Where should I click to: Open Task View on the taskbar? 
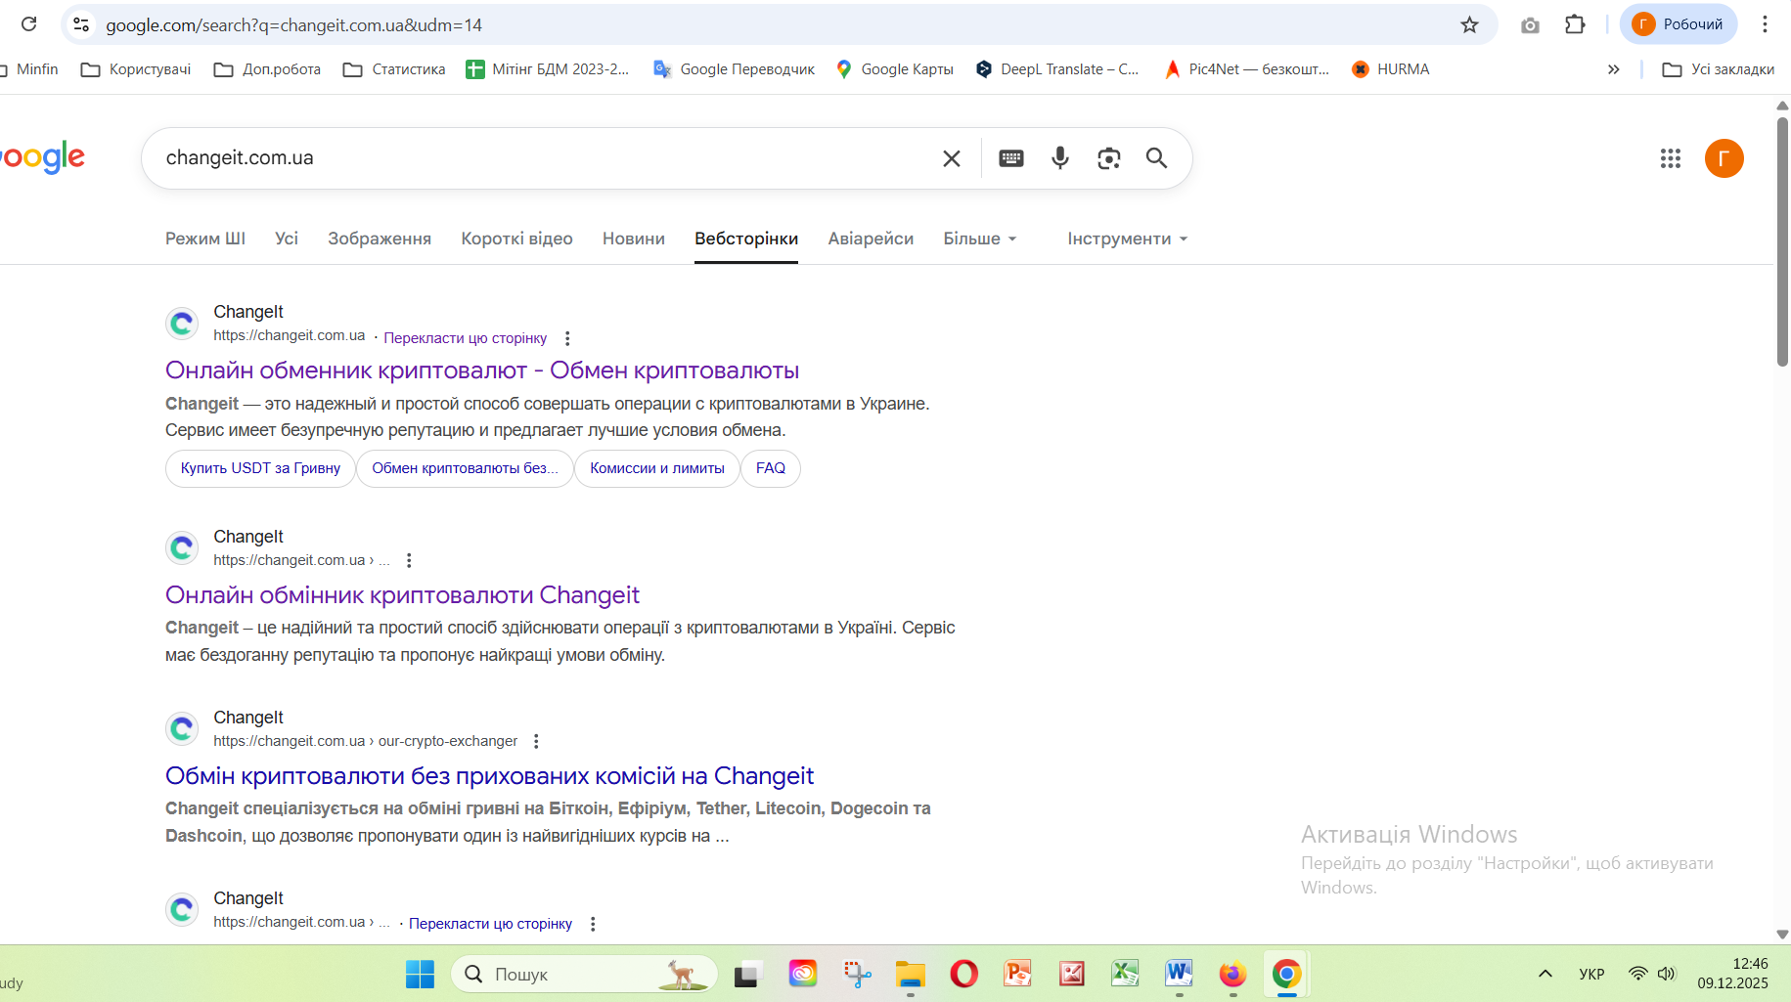pos(747,975)
